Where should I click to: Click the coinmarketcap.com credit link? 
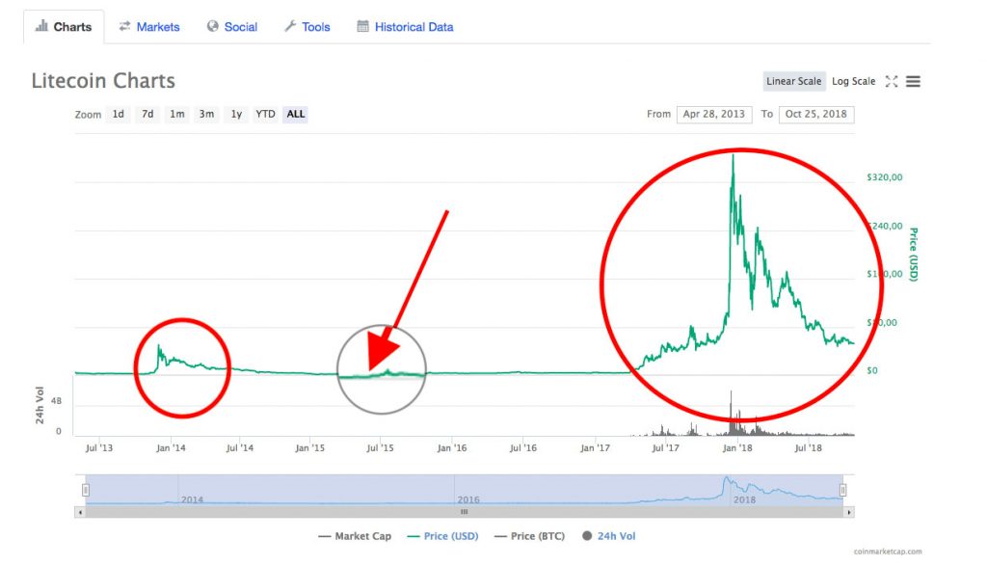coord(888,552)
